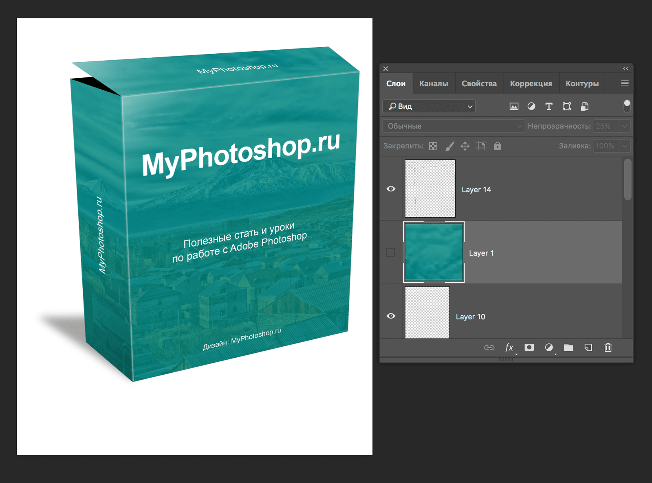The image size is (652, 483).
Task: Show Layer 1 via visibility box
Action: (390, 252)
